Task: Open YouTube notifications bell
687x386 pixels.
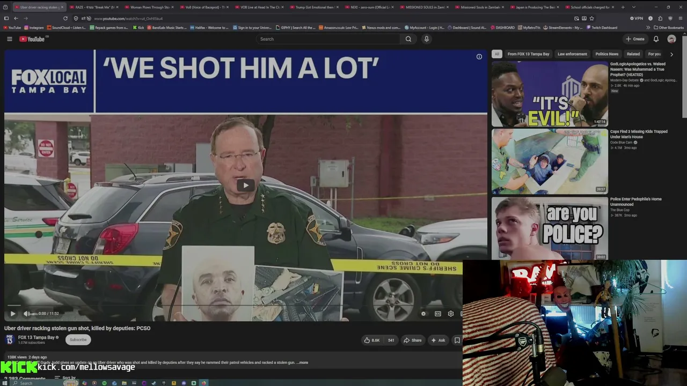Action: click(656, 39)
